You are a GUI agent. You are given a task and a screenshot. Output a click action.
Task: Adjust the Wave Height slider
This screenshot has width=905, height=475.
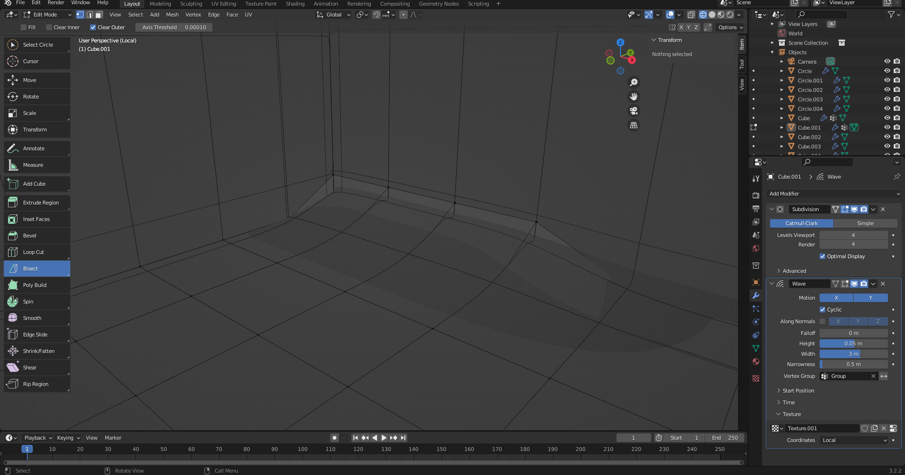click(853, 344)
